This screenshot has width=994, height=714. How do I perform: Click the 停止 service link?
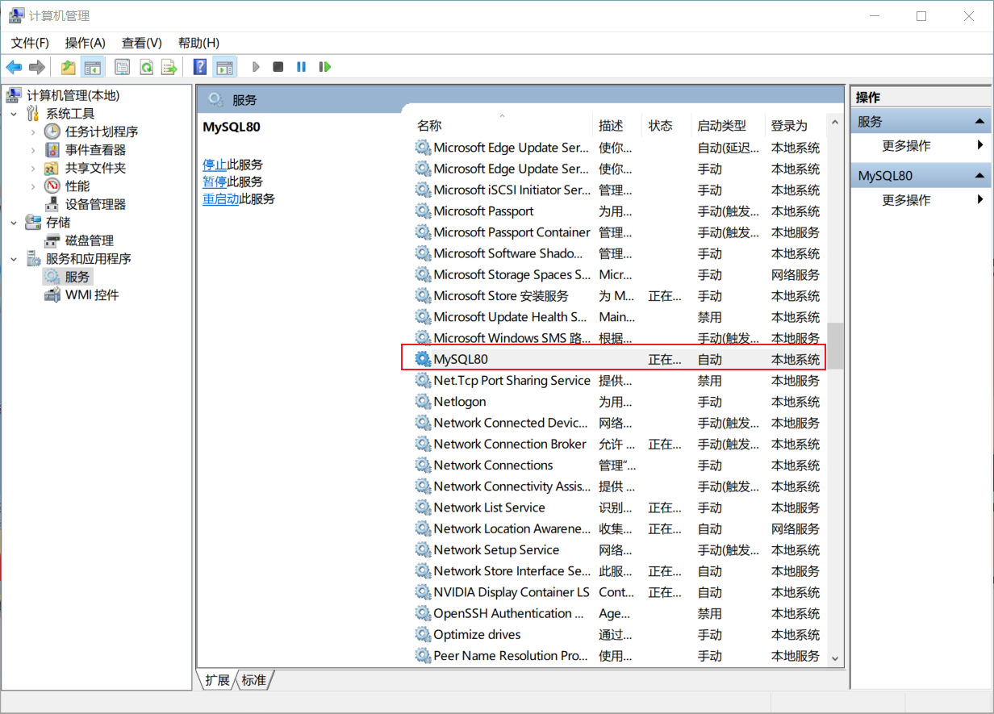(215, 165)
